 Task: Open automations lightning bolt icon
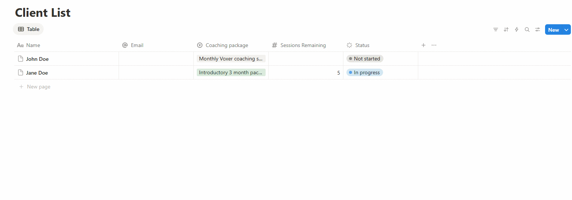517,29
